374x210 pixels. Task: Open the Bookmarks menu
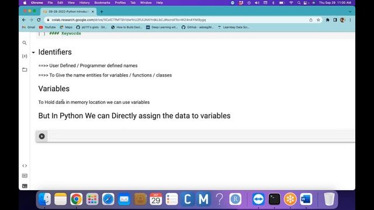tap(102, 3)
